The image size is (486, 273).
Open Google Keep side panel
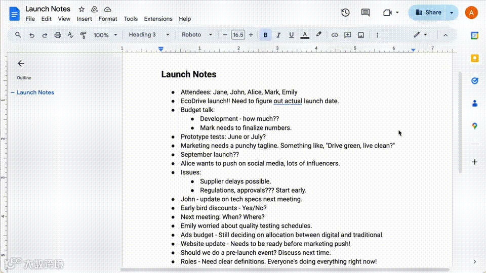pos(474,58)
